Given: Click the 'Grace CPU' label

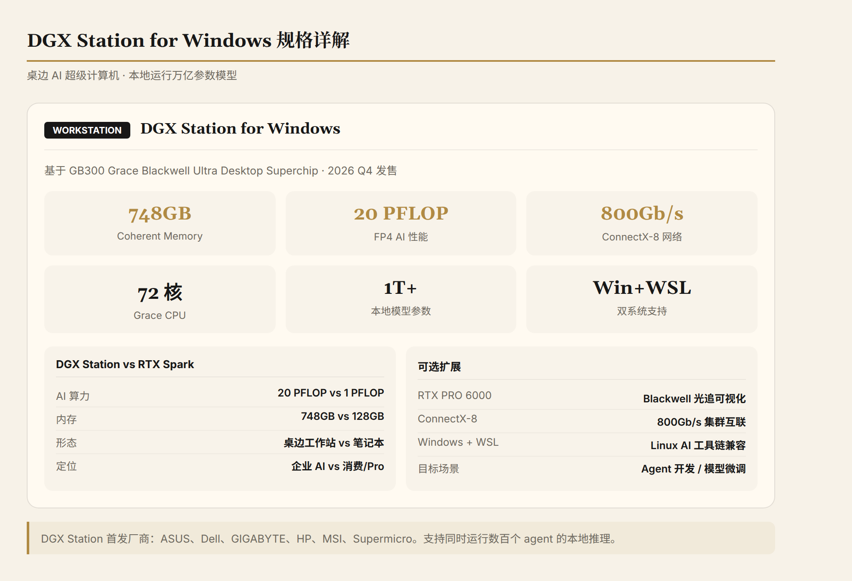Looking at the screenshot, I should pos(160,315).
